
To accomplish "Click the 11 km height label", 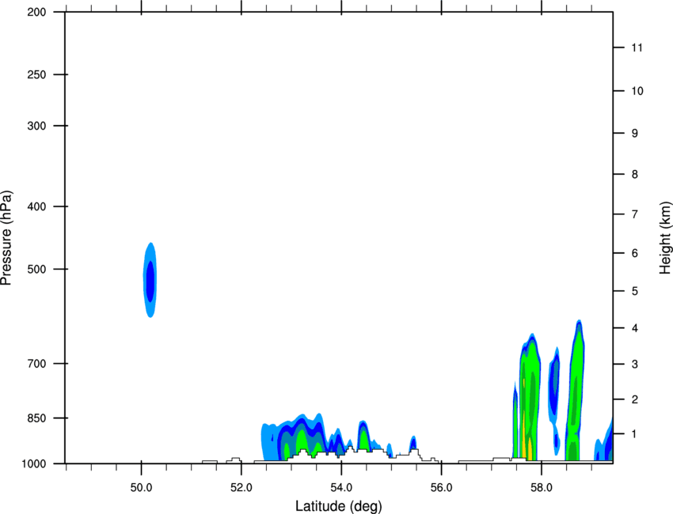I will tap(637, 47).
